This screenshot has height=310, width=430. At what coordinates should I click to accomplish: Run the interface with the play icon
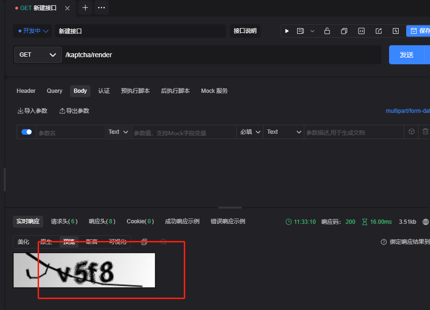(287, 30)
